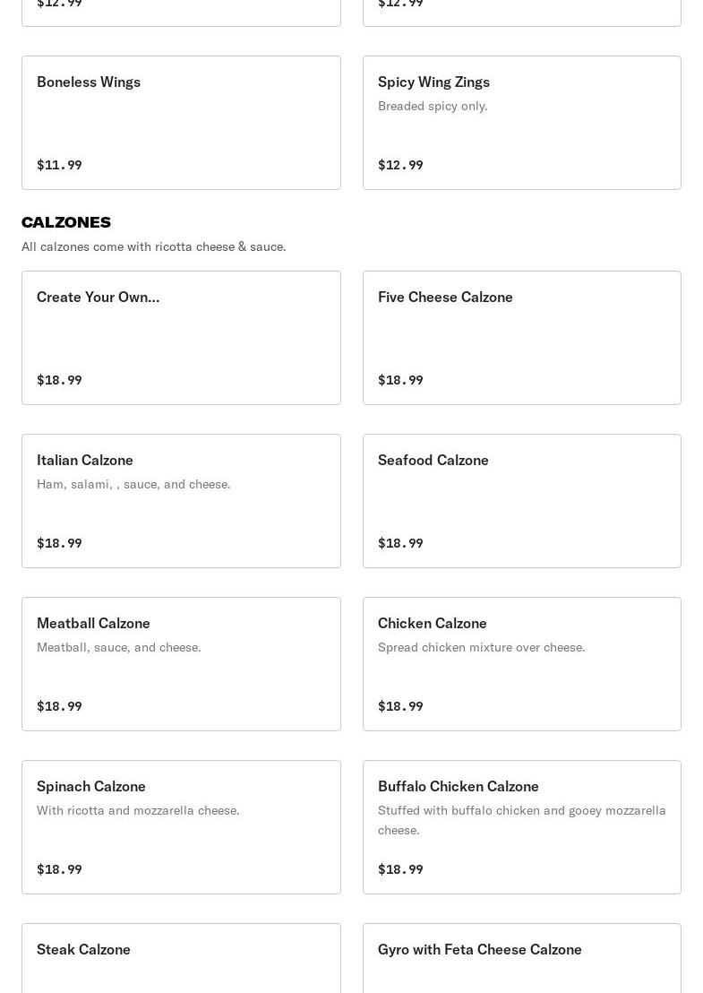703x993 pixels.
Task: Open the Boneless Wings menu item
Action: [x=89, y=82]
